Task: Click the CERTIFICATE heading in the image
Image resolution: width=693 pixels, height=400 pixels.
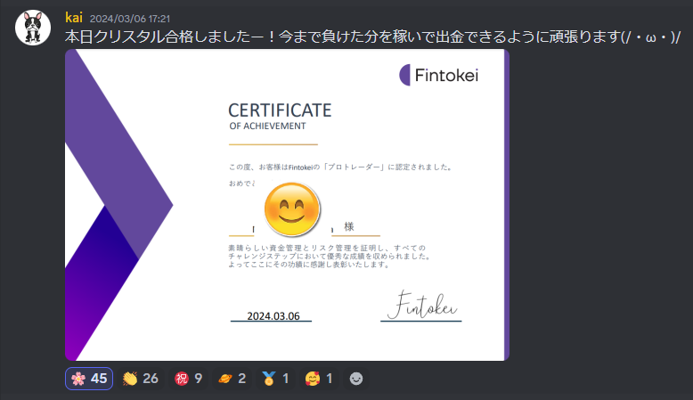Action: (x=280, y=110)
